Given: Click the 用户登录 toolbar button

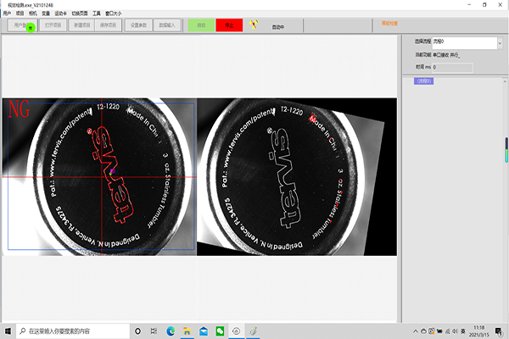Looking at the screenshot, I should click(x=22, y=25).
